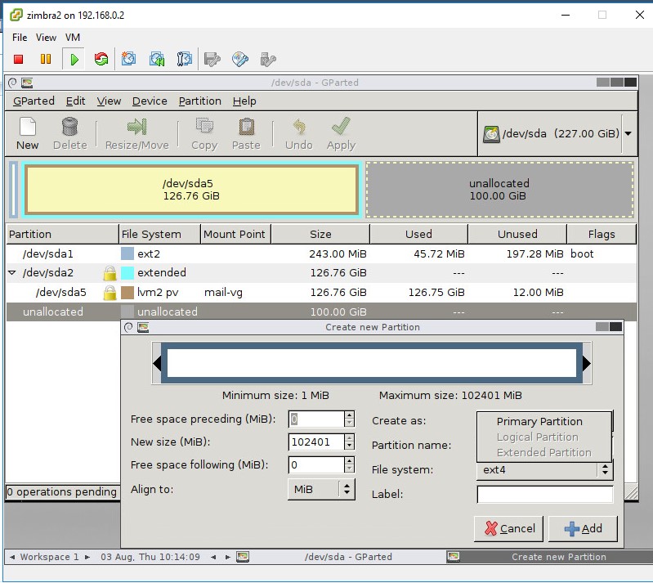Click the Free space following stepper arrows

(349, 464)
